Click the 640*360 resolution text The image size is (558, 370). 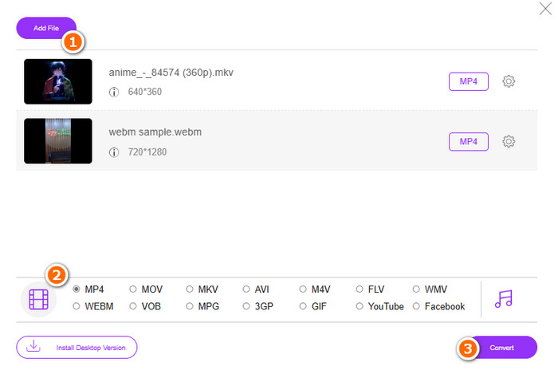(145, 92)
